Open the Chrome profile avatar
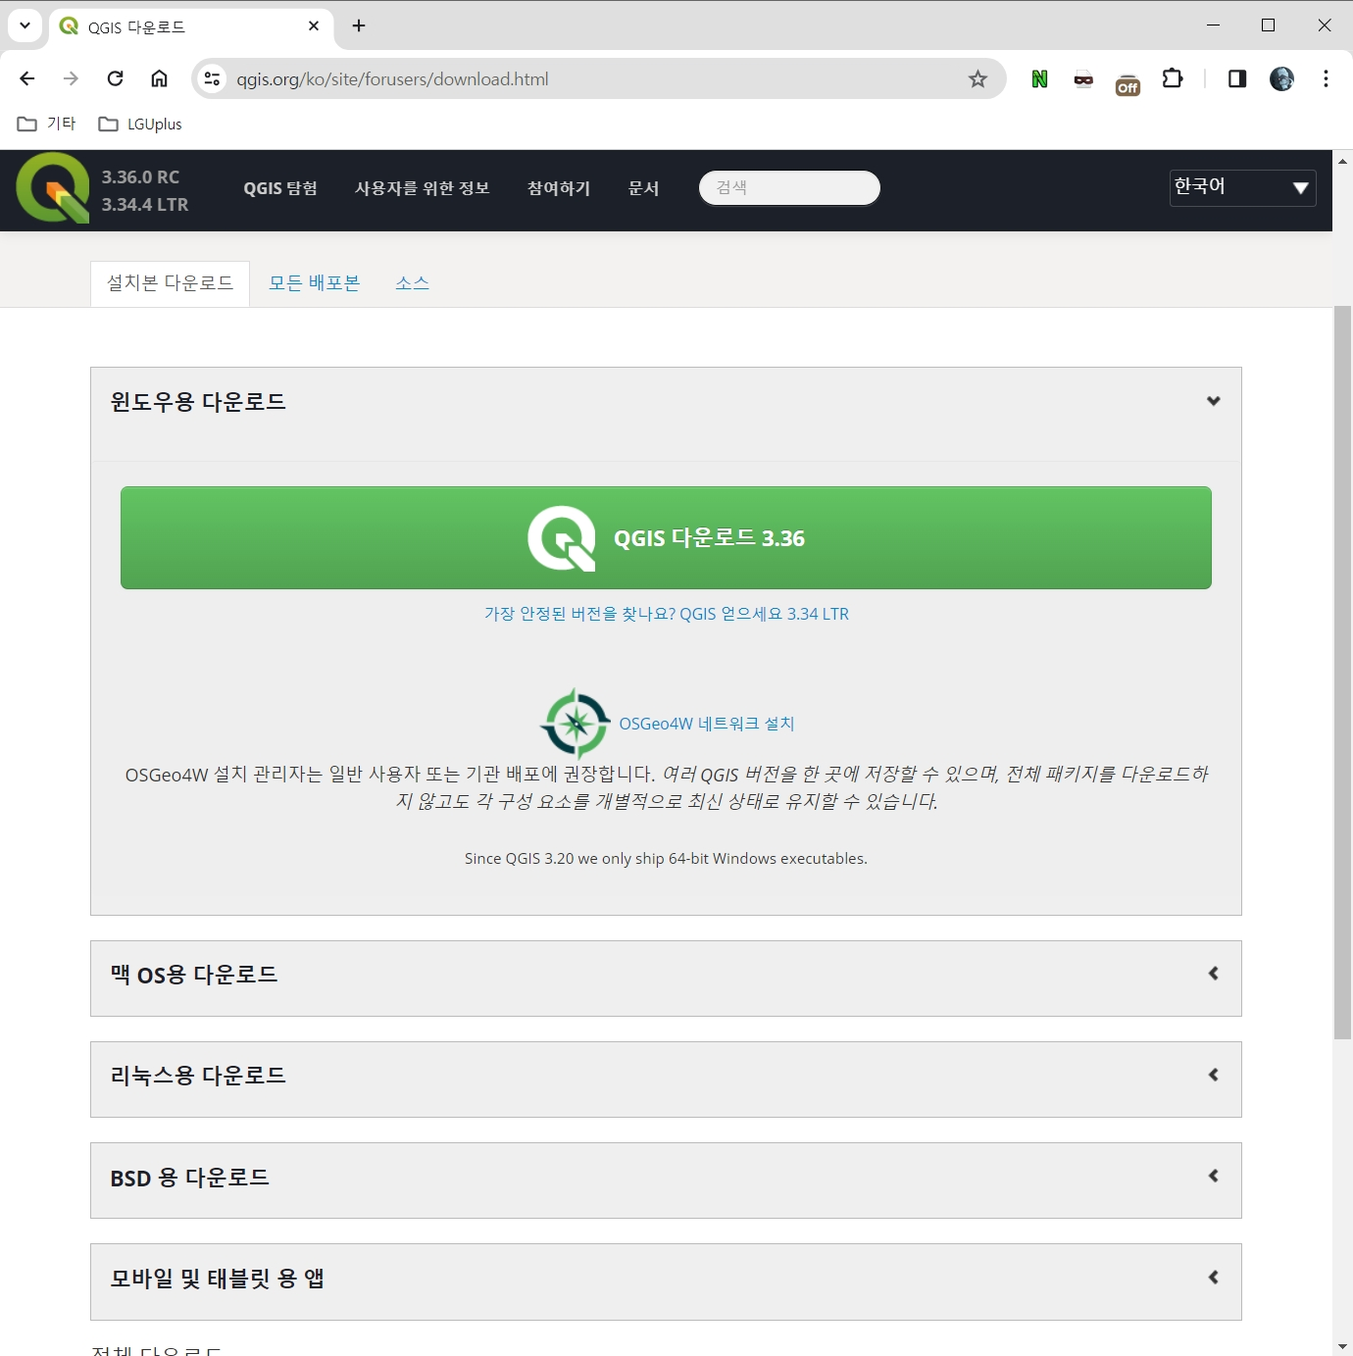This screenshot has width=1353, height=1356. [1281, 78]
